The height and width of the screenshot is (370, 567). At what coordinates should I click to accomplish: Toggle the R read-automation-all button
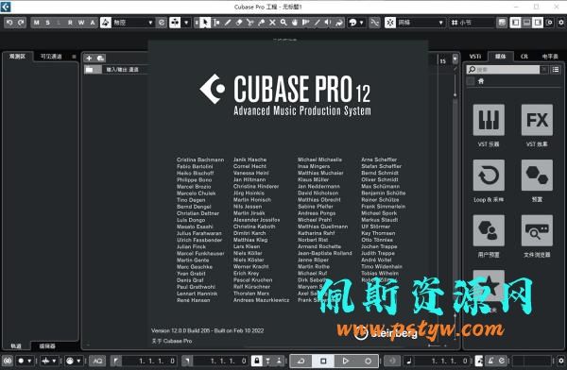click(70, 23)
